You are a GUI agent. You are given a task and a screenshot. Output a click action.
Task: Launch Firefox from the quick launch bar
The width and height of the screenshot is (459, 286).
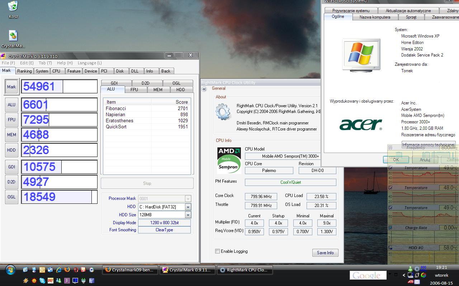[67, 270]
